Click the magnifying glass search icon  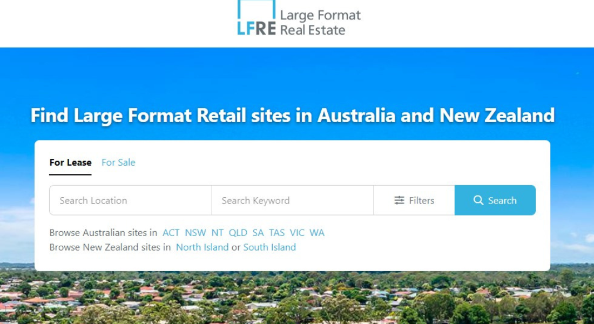(x=478, y=200)
